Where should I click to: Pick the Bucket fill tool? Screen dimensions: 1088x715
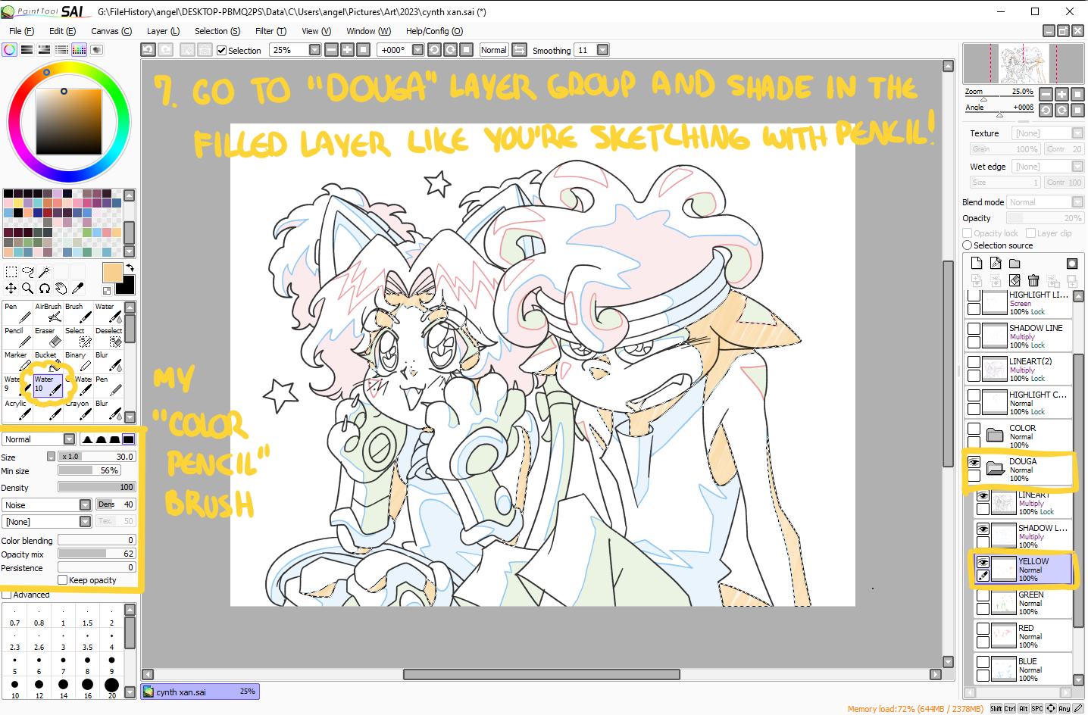pyautogui.click(x=48, y=361)
